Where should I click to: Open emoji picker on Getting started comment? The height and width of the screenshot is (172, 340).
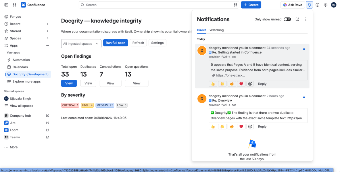coord(250,84)
